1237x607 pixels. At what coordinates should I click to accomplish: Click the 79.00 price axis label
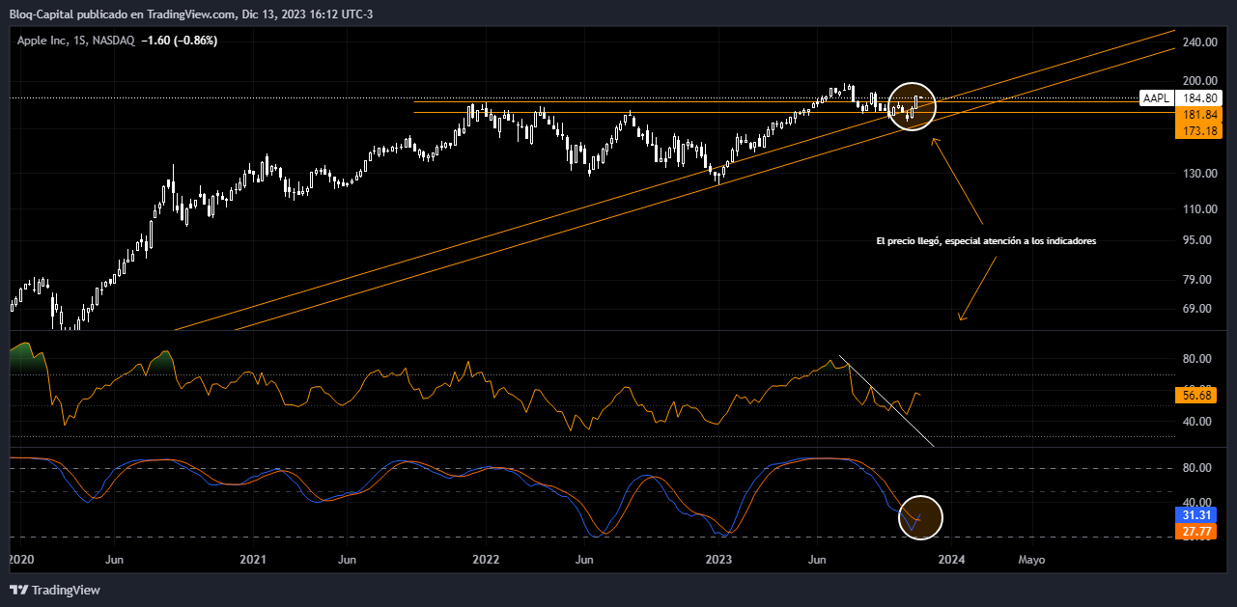point(1198,280)
